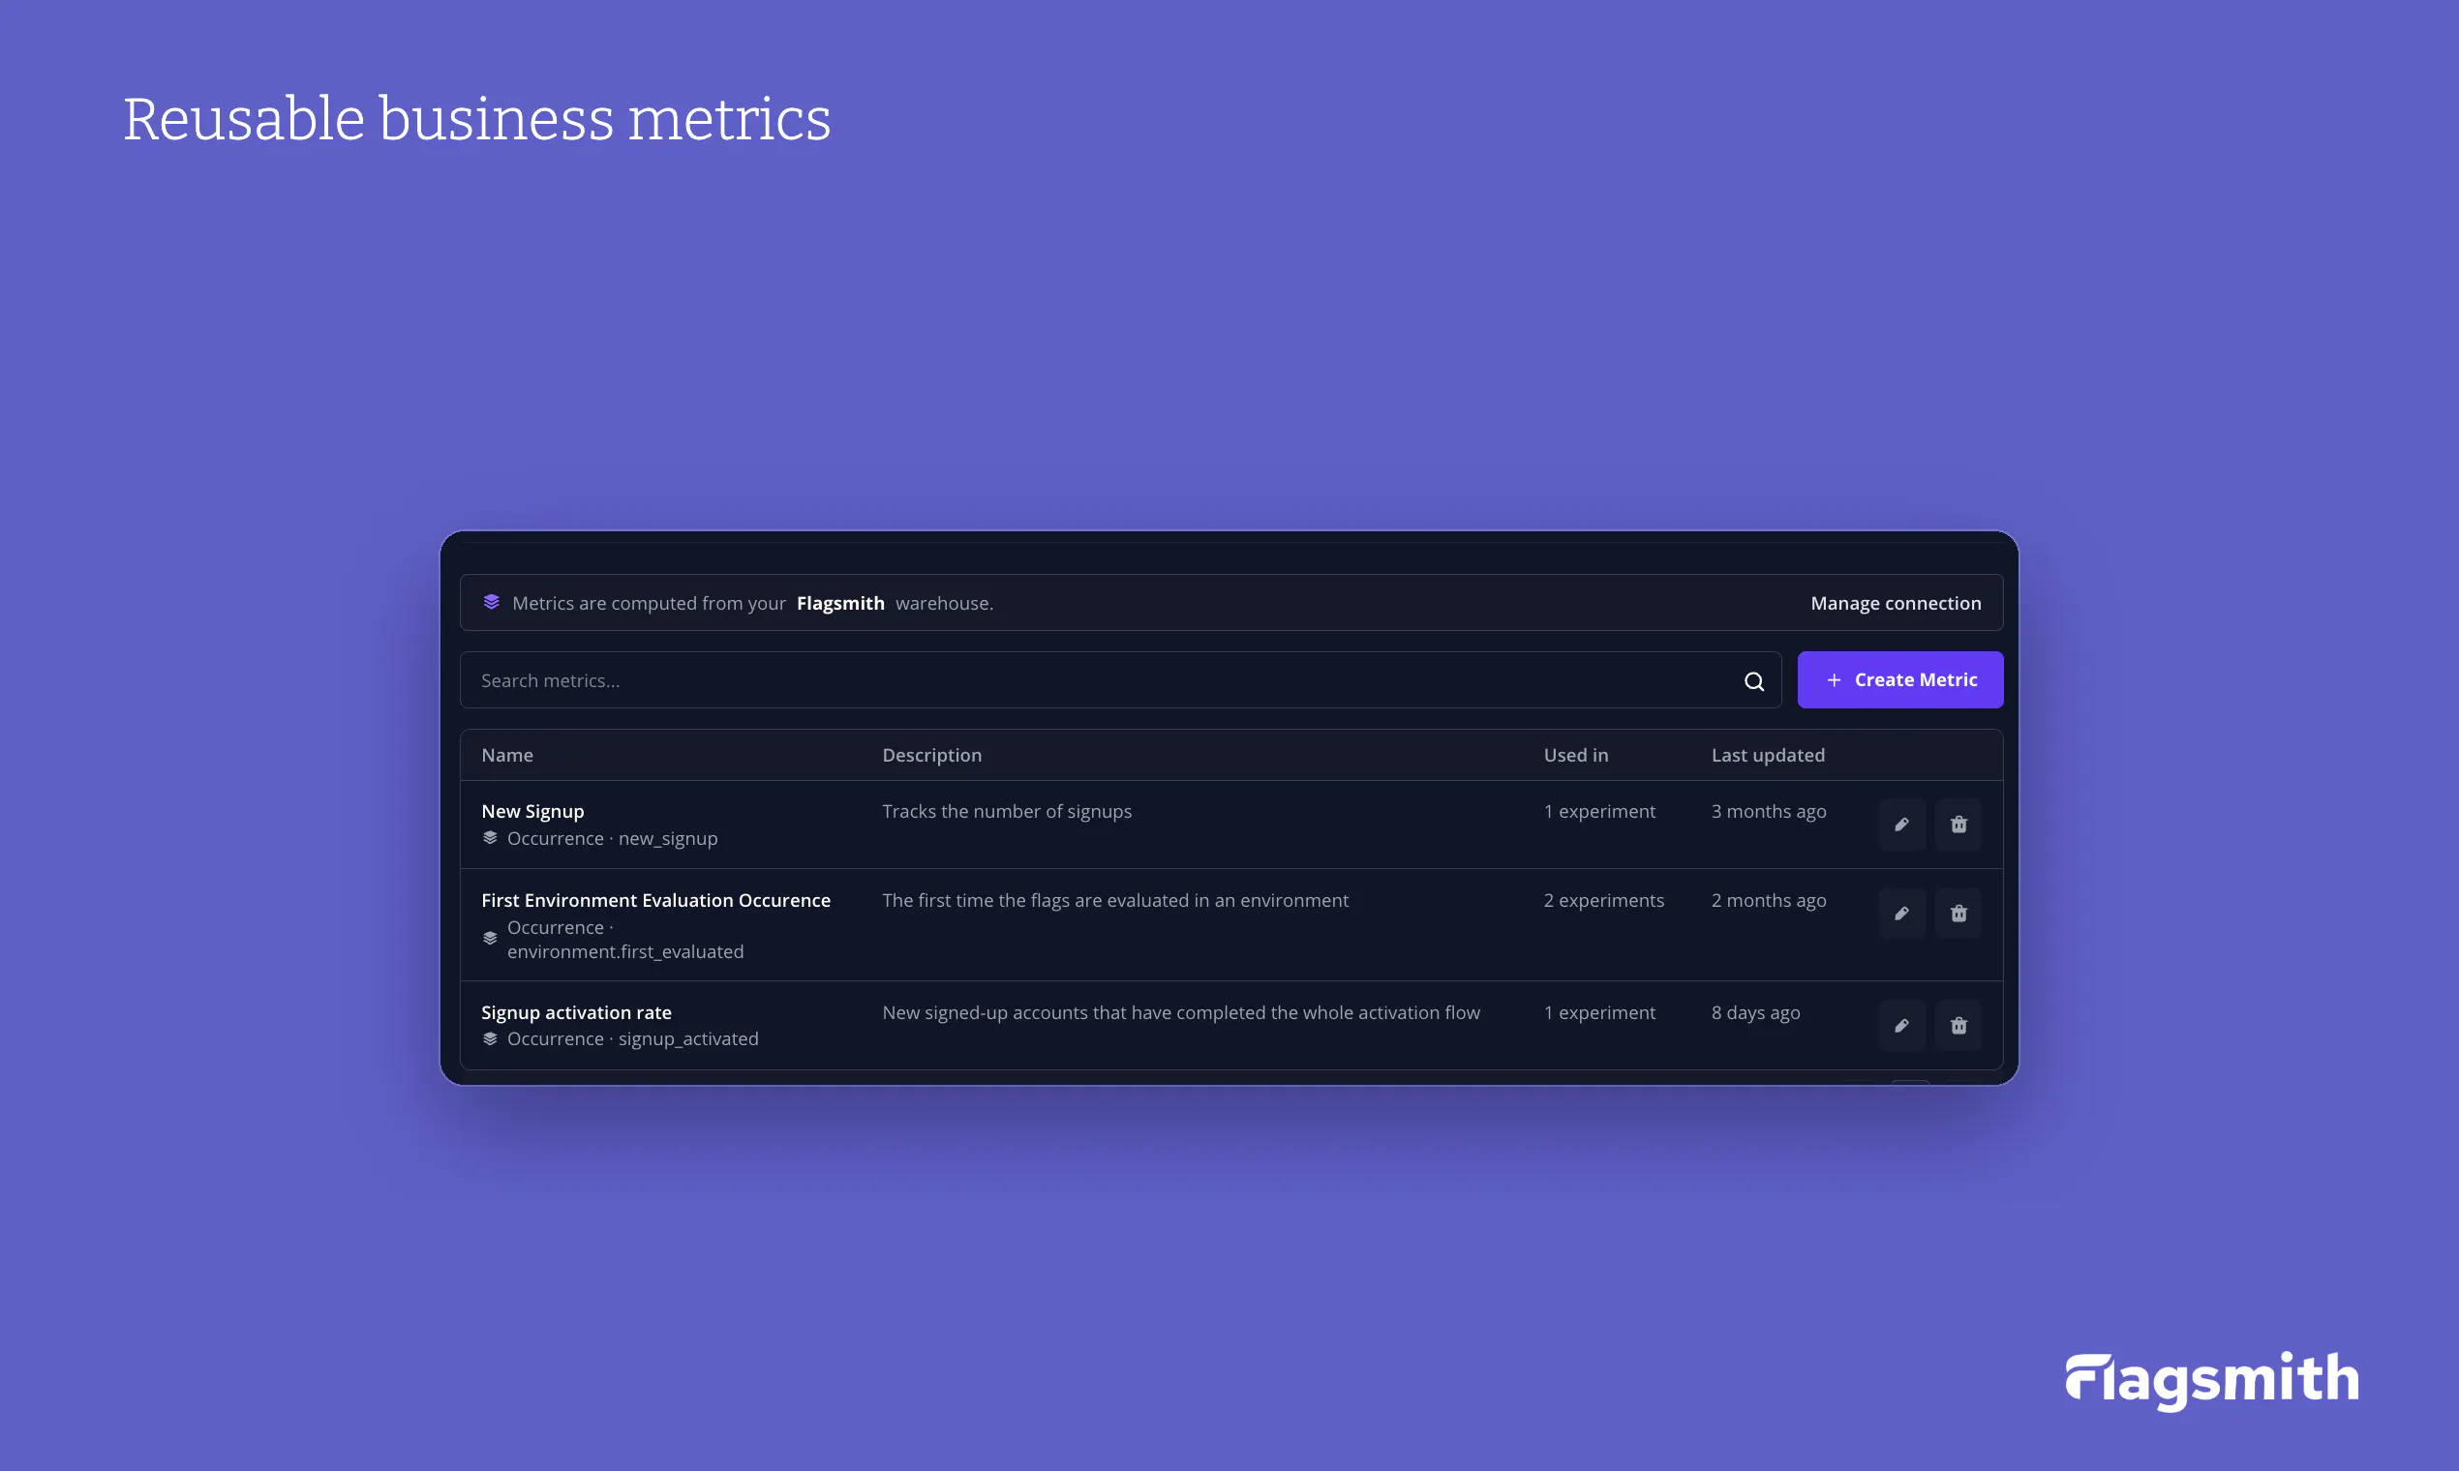Click '1 experiment' in Signup activation row
The height and width of the screenshot is (1471, 2459).
click(x=1599, y=1013)
